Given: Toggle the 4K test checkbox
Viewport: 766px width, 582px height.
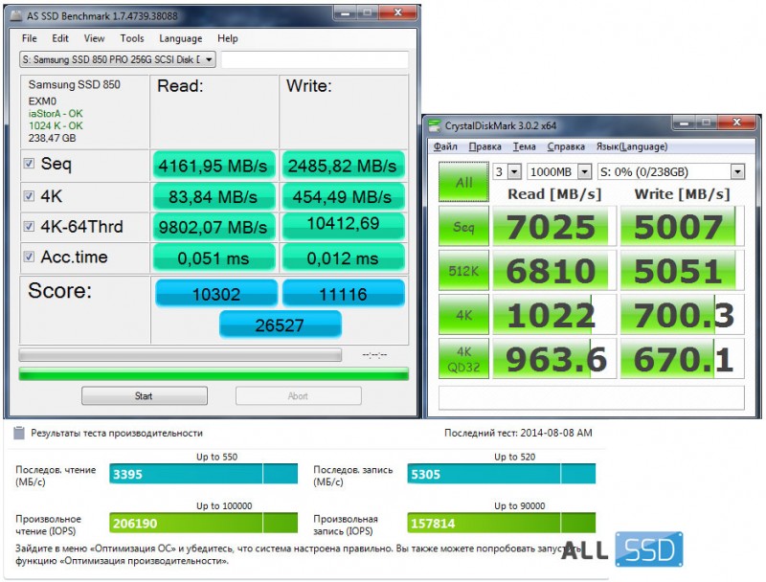Looking at the screenshot, I should tap(30, 196).
